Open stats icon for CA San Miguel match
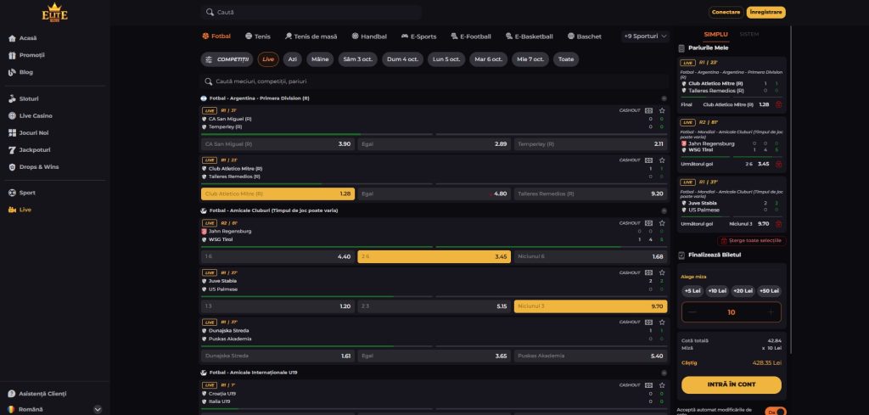Screen dimensions: 869x415 click(x=648, y=110)
